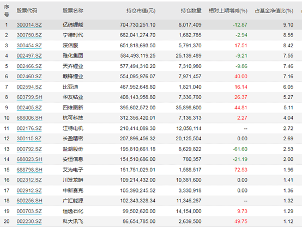Open stock code link 688798.SH

click(29, 170)
